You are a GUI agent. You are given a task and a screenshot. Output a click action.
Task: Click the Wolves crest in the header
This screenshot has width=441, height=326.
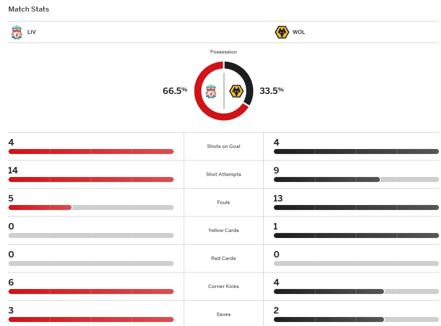(282, 32)
